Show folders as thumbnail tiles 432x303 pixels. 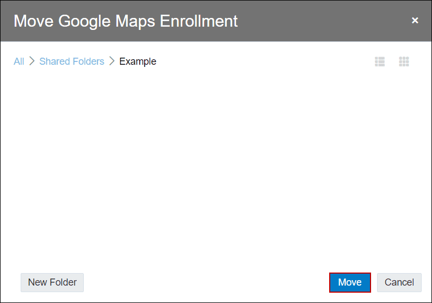[x=404, y=61]
